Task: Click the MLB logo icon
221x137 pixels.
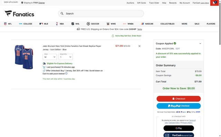Action: point(41,24)
